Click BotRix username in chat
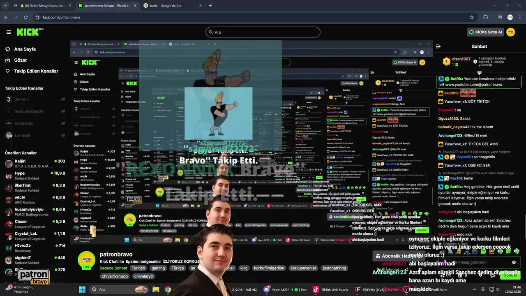 pyautogui.click(x=457, y=79)
